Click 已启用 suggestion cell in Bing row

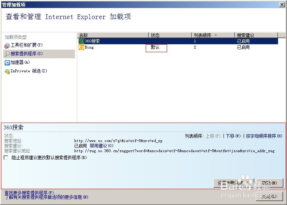click(243, 47)
